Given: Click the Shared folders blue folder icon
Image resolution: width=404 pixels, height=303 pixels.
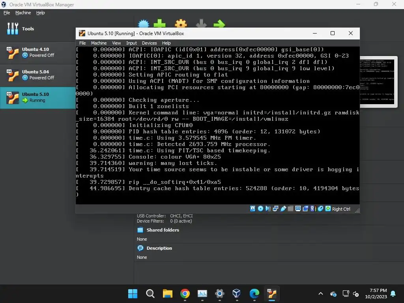Looking at the screenshot, I should (x=140, y=230).
